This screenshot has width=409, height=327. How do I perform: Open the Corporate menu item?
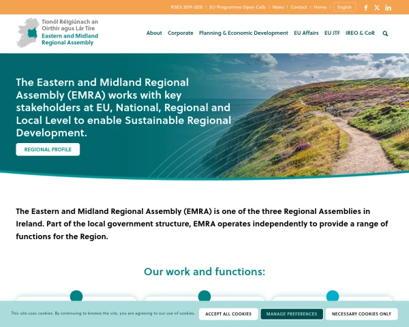point(181,33)
